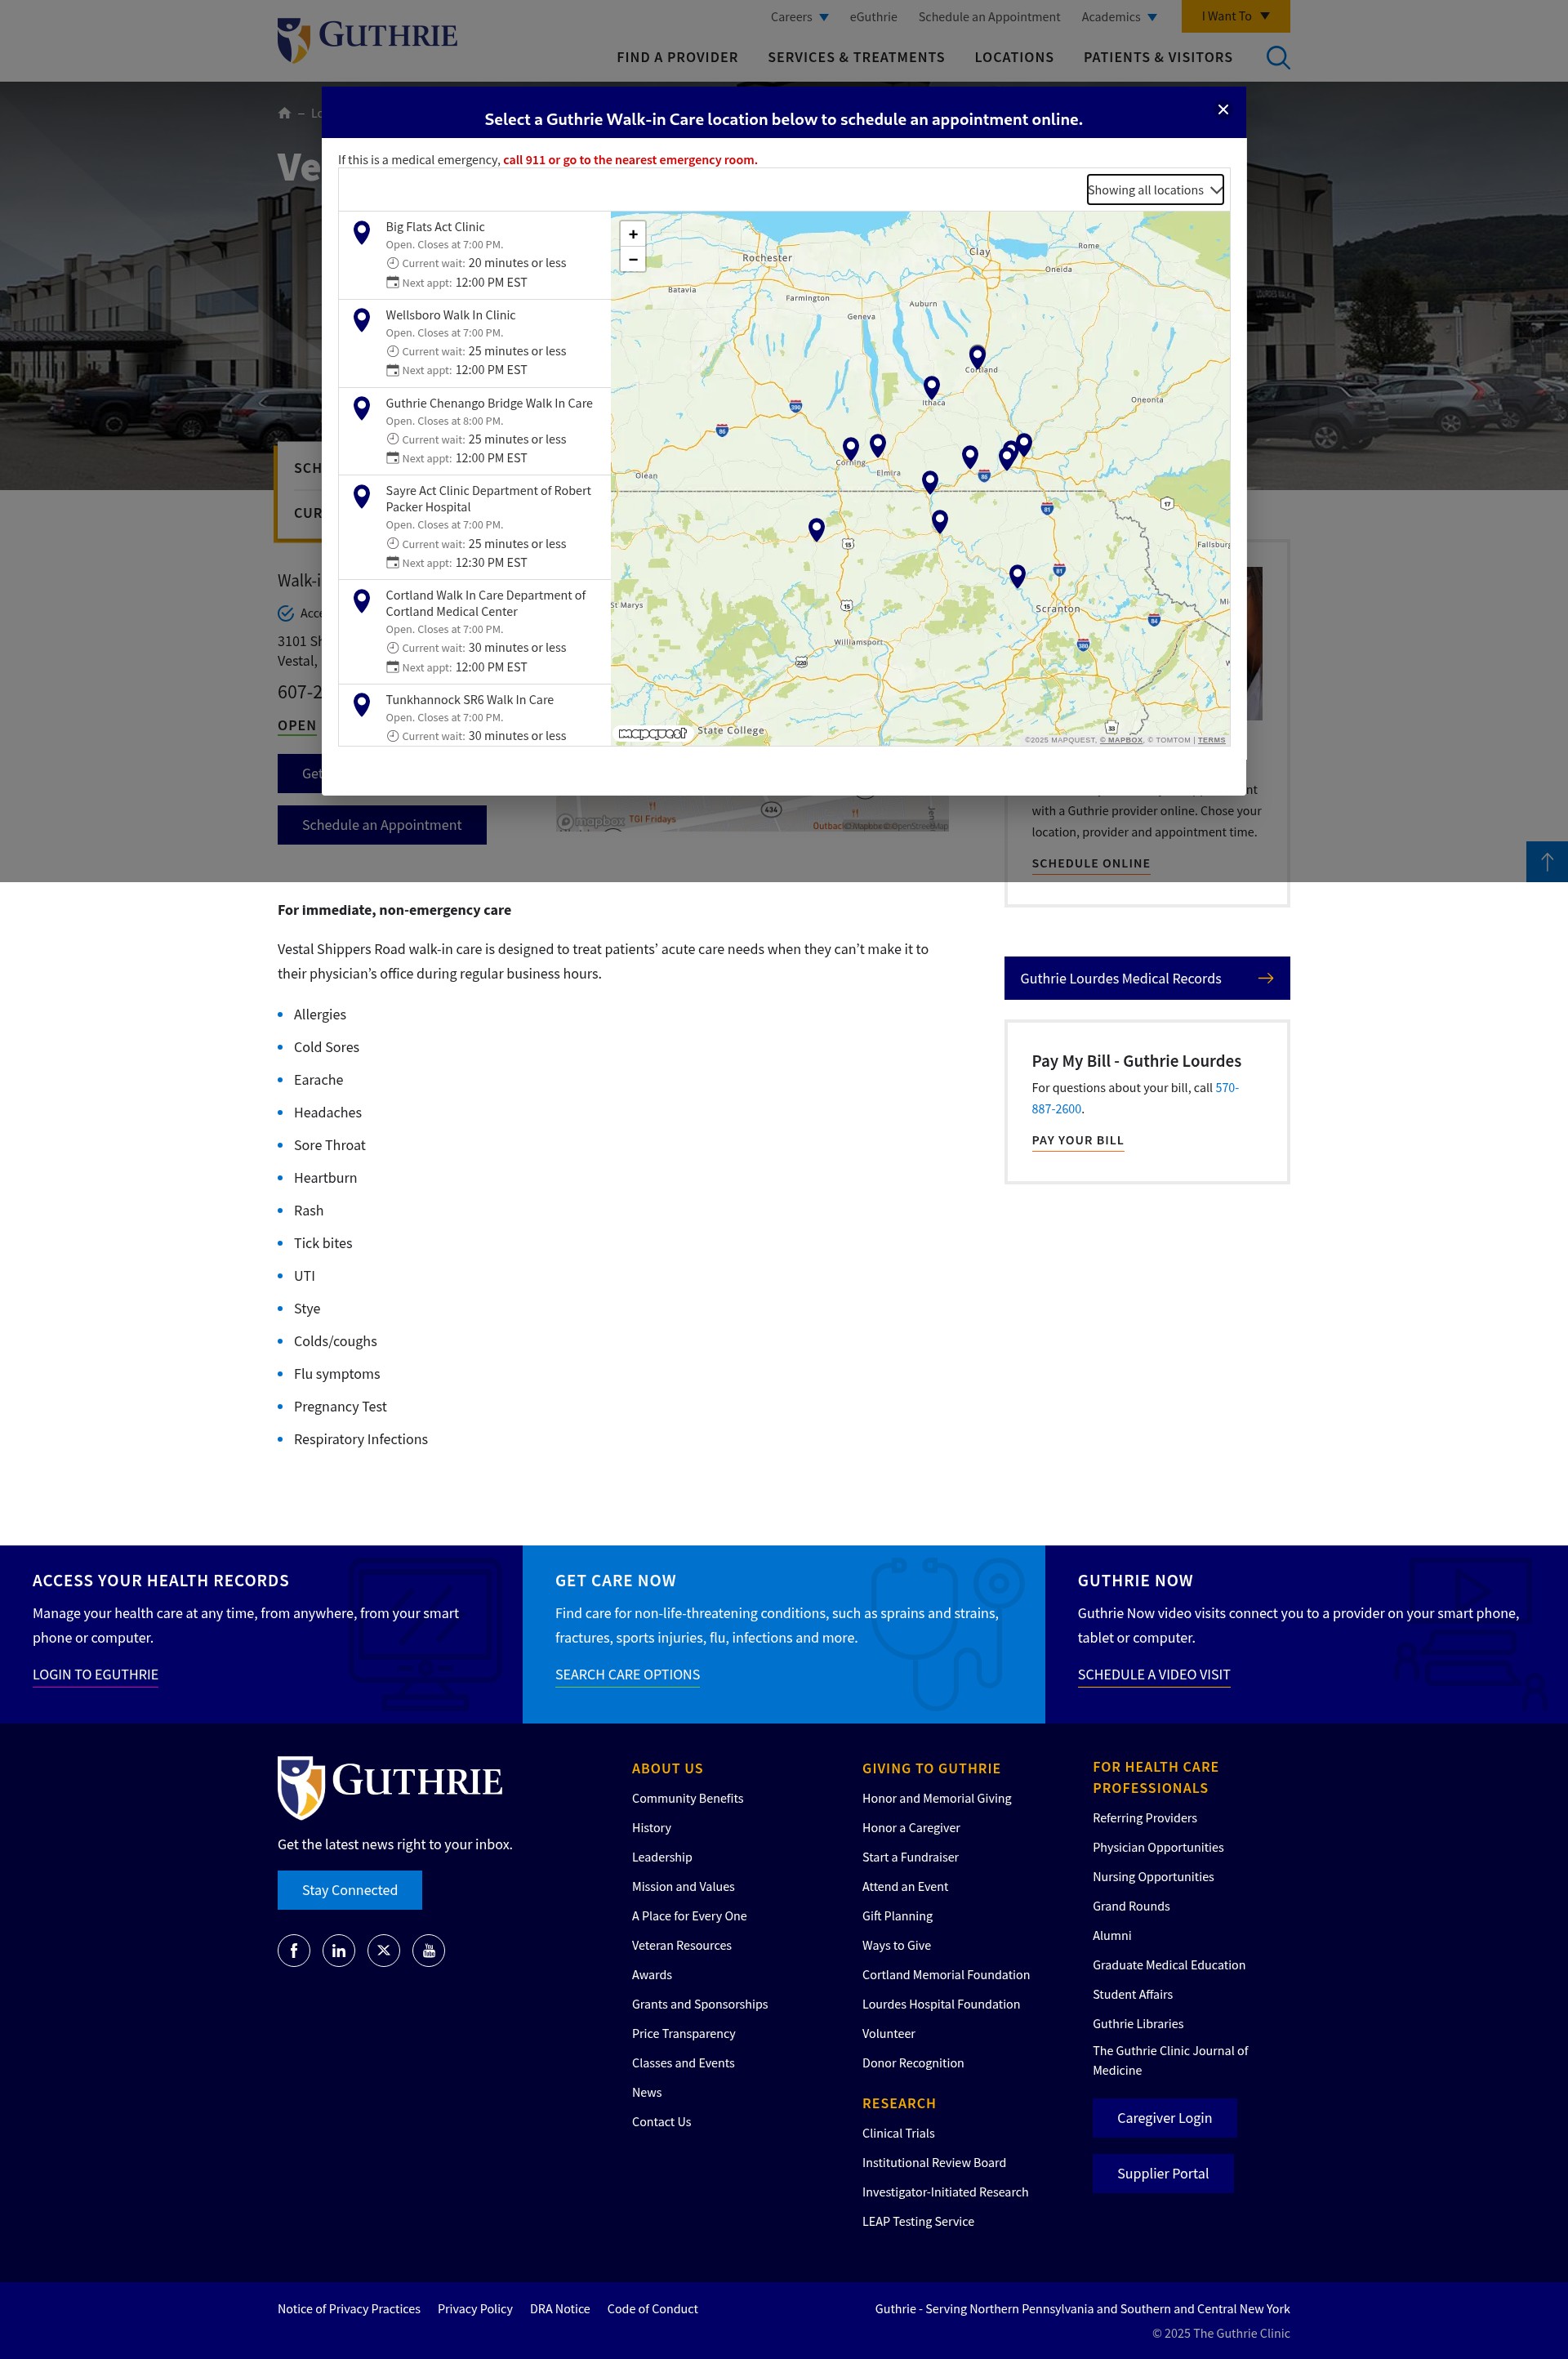Open Guthrie X (Twitter) icon
Viewport: 1568px width, 2359px height.
pyautogui.click(x=384, y=1950)
